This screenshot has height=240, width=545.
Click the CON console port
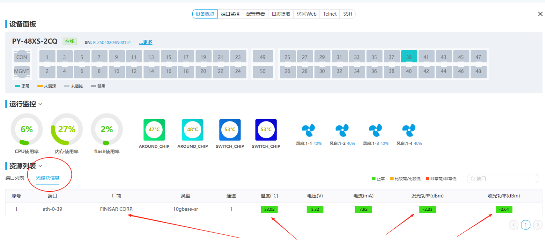point(22,57)
